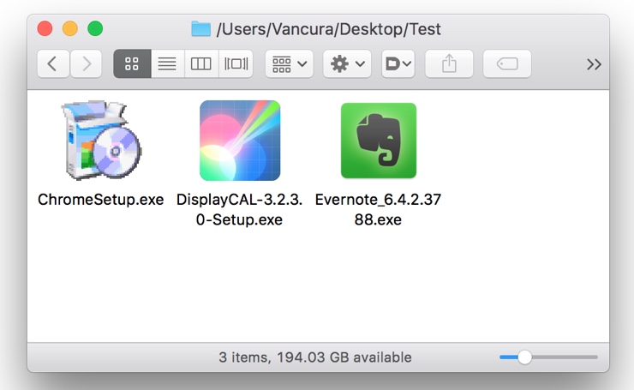Click the folder proxy icon in title
Viewport: 634px width, 390px height.
(201, 29)
